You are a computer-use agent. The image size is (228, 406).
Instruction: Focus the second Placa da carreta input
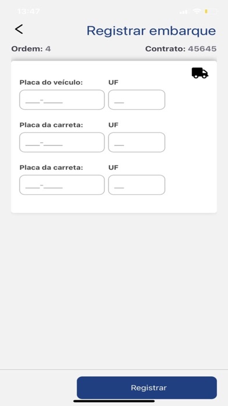[62, 184]
